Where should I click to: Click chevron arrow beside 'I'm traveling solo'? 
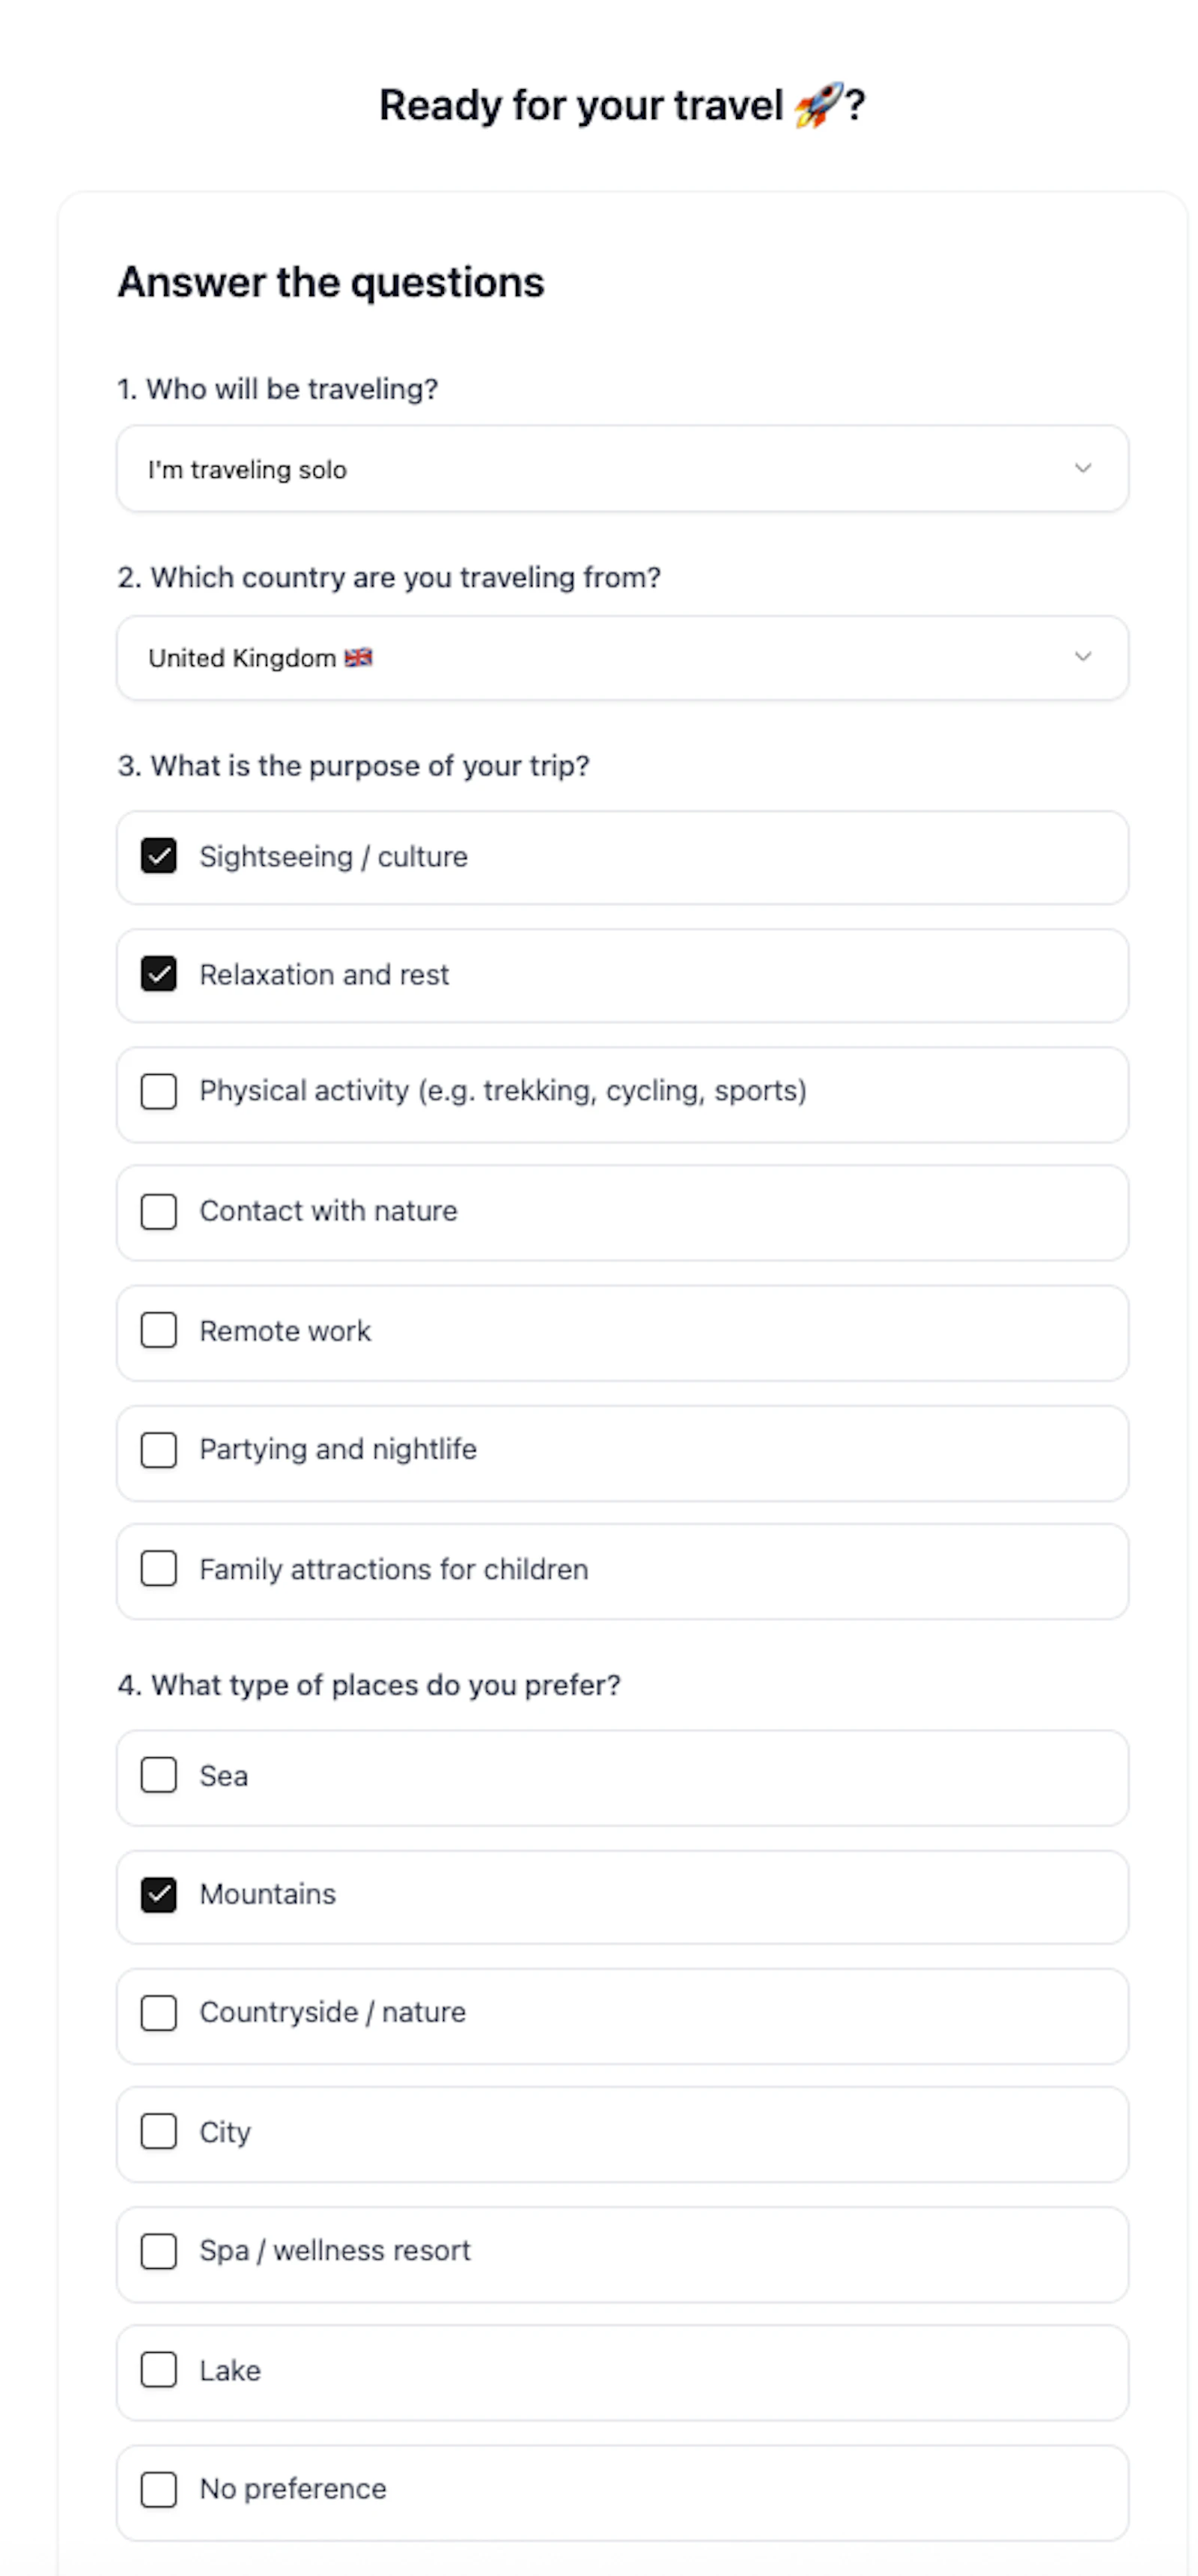click(1082, 468)
